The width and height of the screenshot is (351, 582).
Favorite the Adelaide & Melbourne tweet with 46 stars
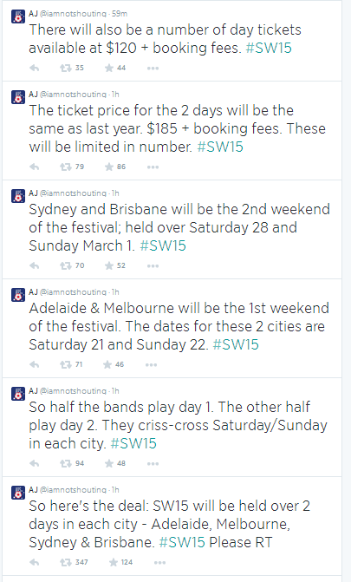(x=107, y=364)
